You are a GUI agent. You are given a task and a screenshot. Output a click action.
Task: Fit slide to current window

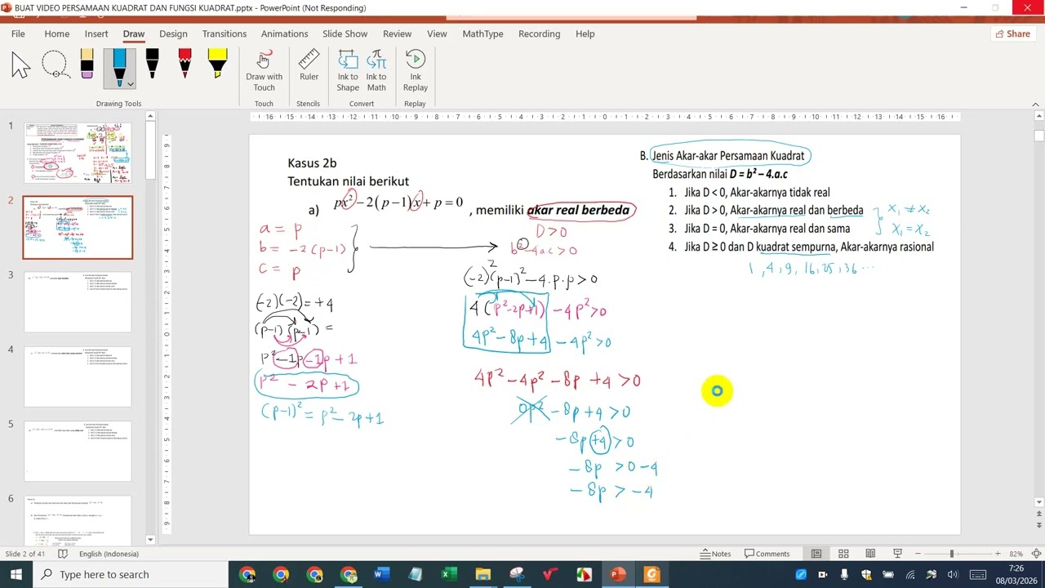pos(1037,554)
